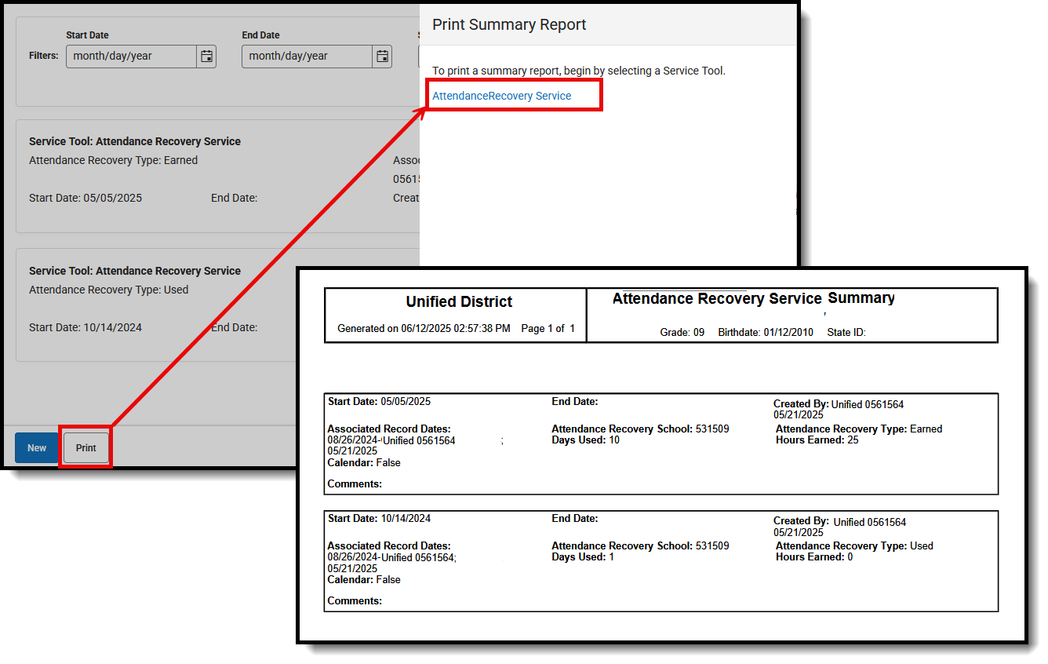1048x664 pixels.
Task: Click the 'State ID:' label in the report
Action: pos(846,332)
